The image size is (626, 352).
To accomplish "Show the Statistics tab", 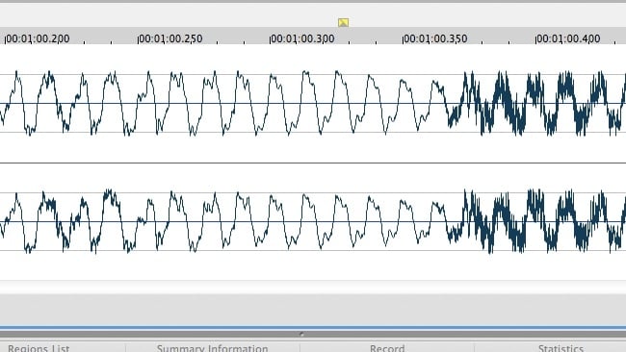I will pyautogui.click(x=561, y=348).
